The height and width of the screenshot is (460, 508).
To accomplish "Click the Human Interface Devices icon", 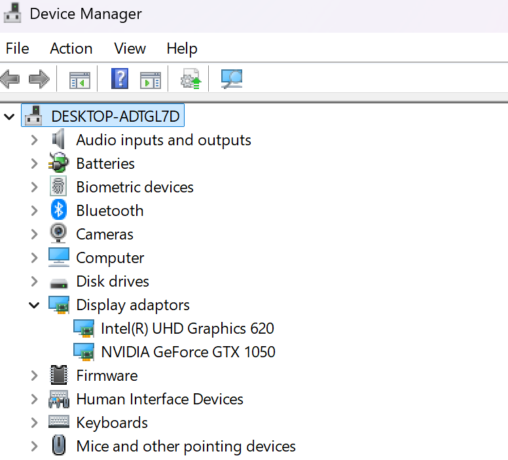I will pyautogui.click(x=59, y=399).
